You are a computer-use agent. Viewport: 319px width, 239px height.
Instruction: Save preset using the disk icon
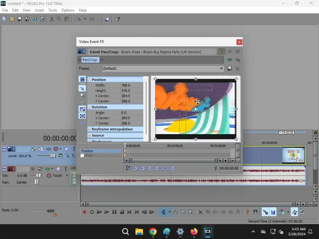coord(230,68)
